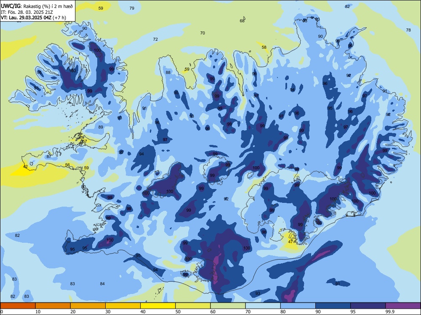Viewport: 421px width, 315px height.
Task: Click the legend label '50' below the scale
Action: point(178,312)
